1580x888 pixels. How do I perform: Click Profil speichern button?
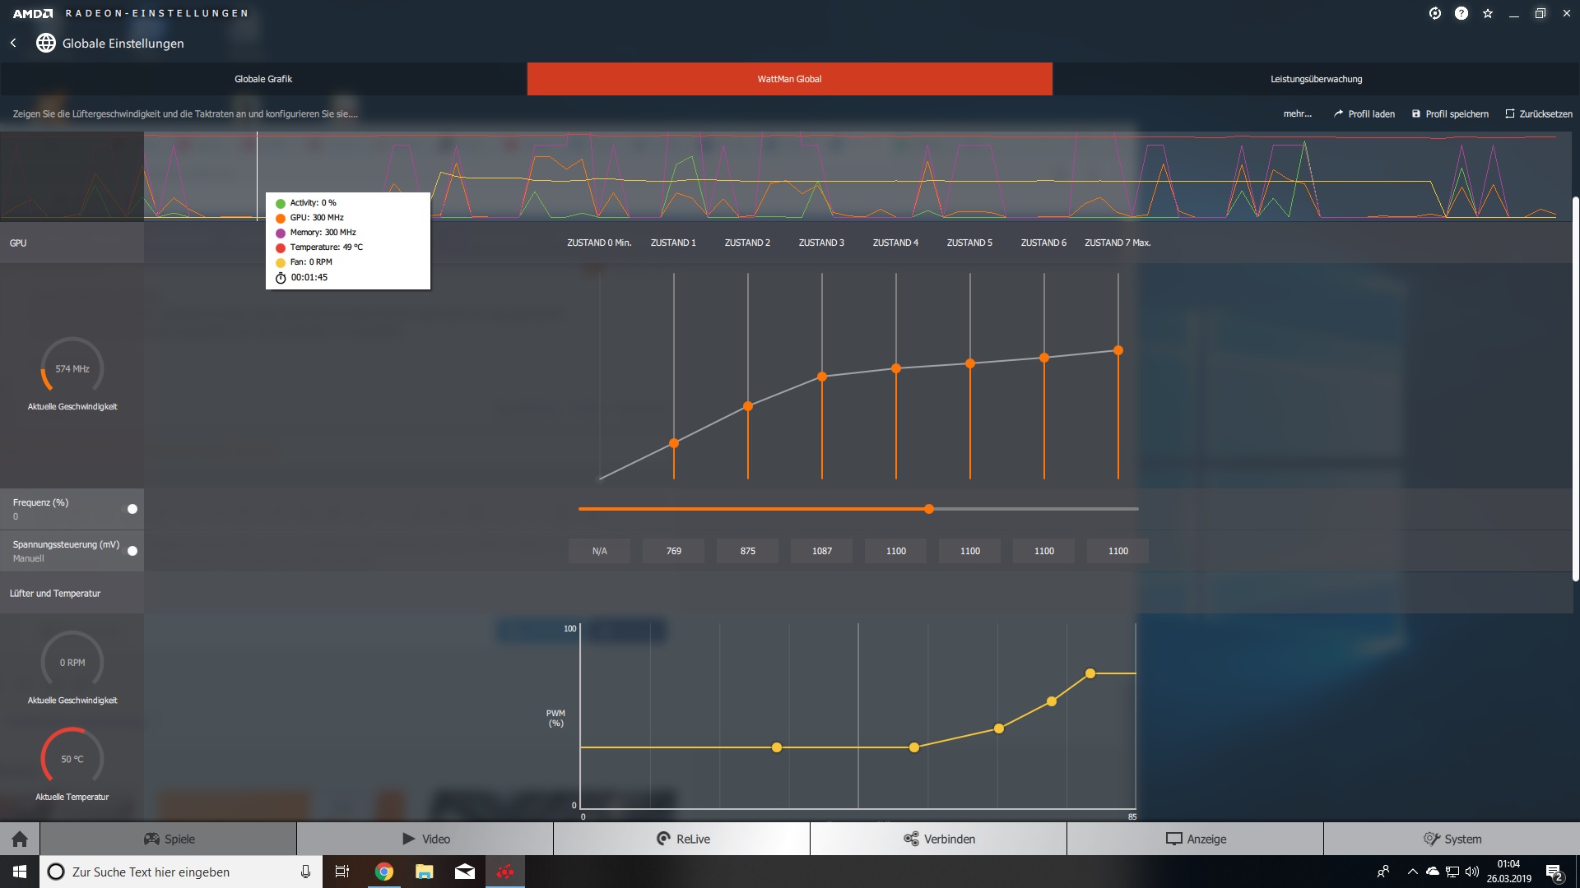(x=1450, y=114)
